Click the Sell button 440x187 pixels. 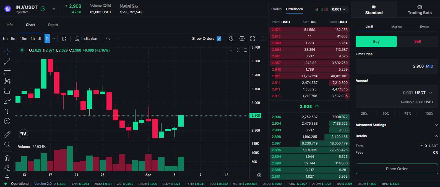click(x=417, y=41)
